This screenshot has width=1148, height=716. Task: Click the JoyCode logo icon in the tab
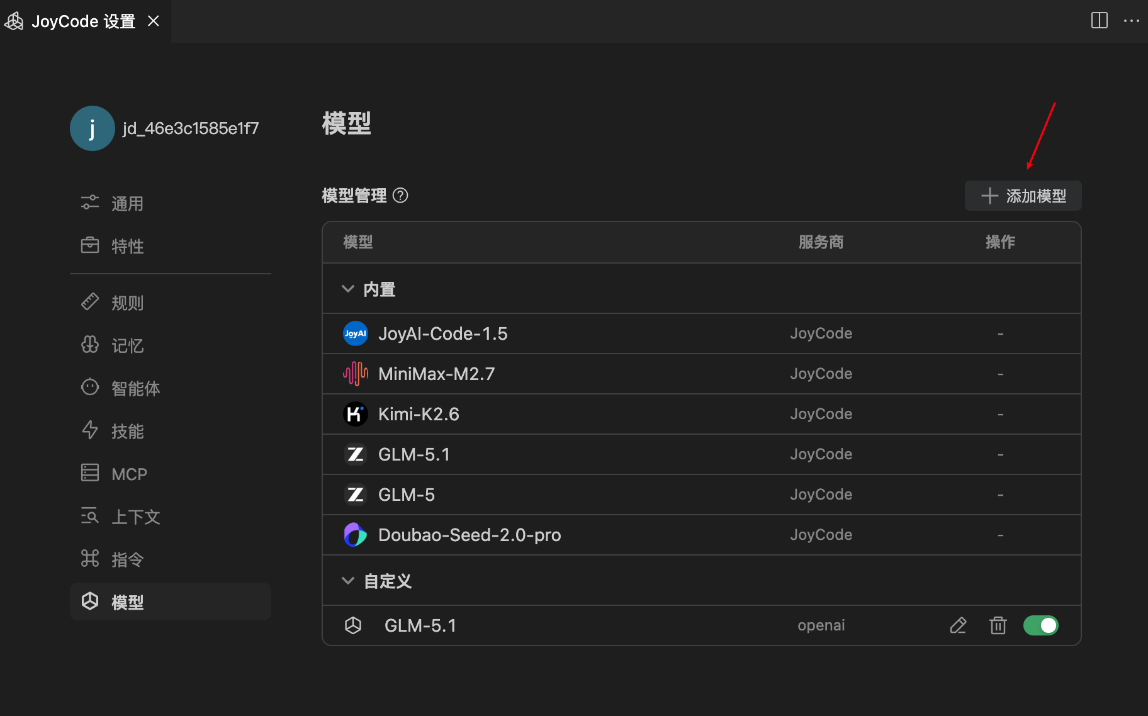click(14, 21)
